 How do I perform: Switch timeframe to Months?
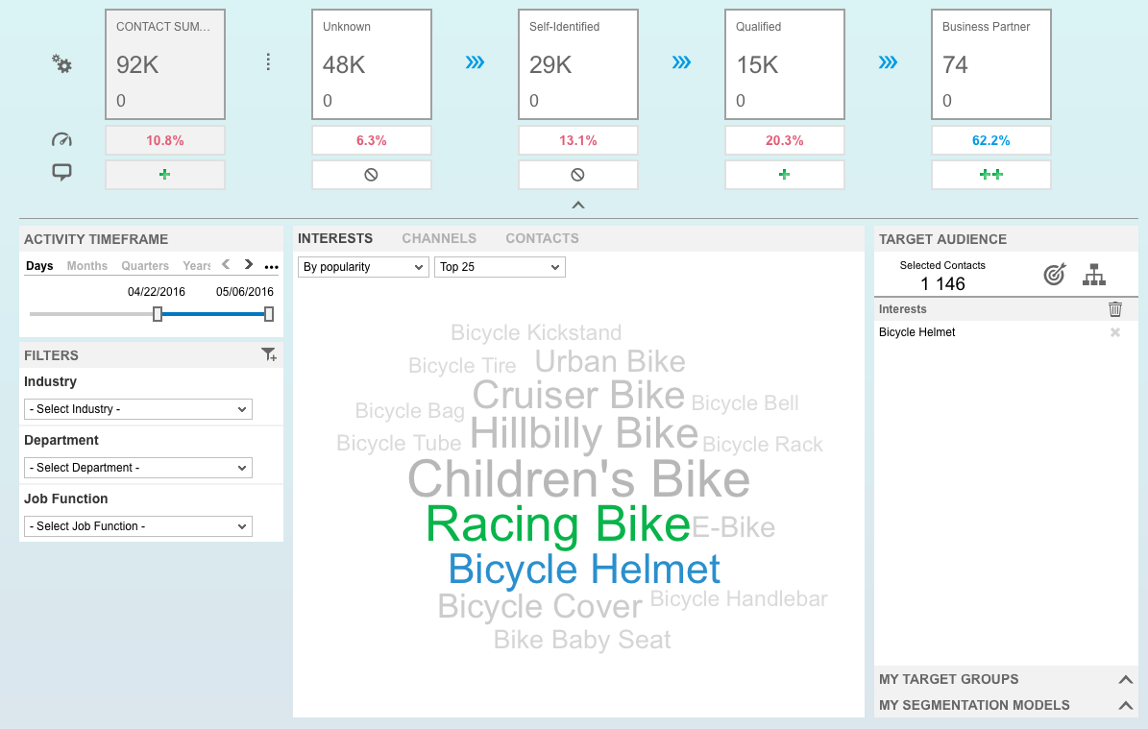[87, 266]
